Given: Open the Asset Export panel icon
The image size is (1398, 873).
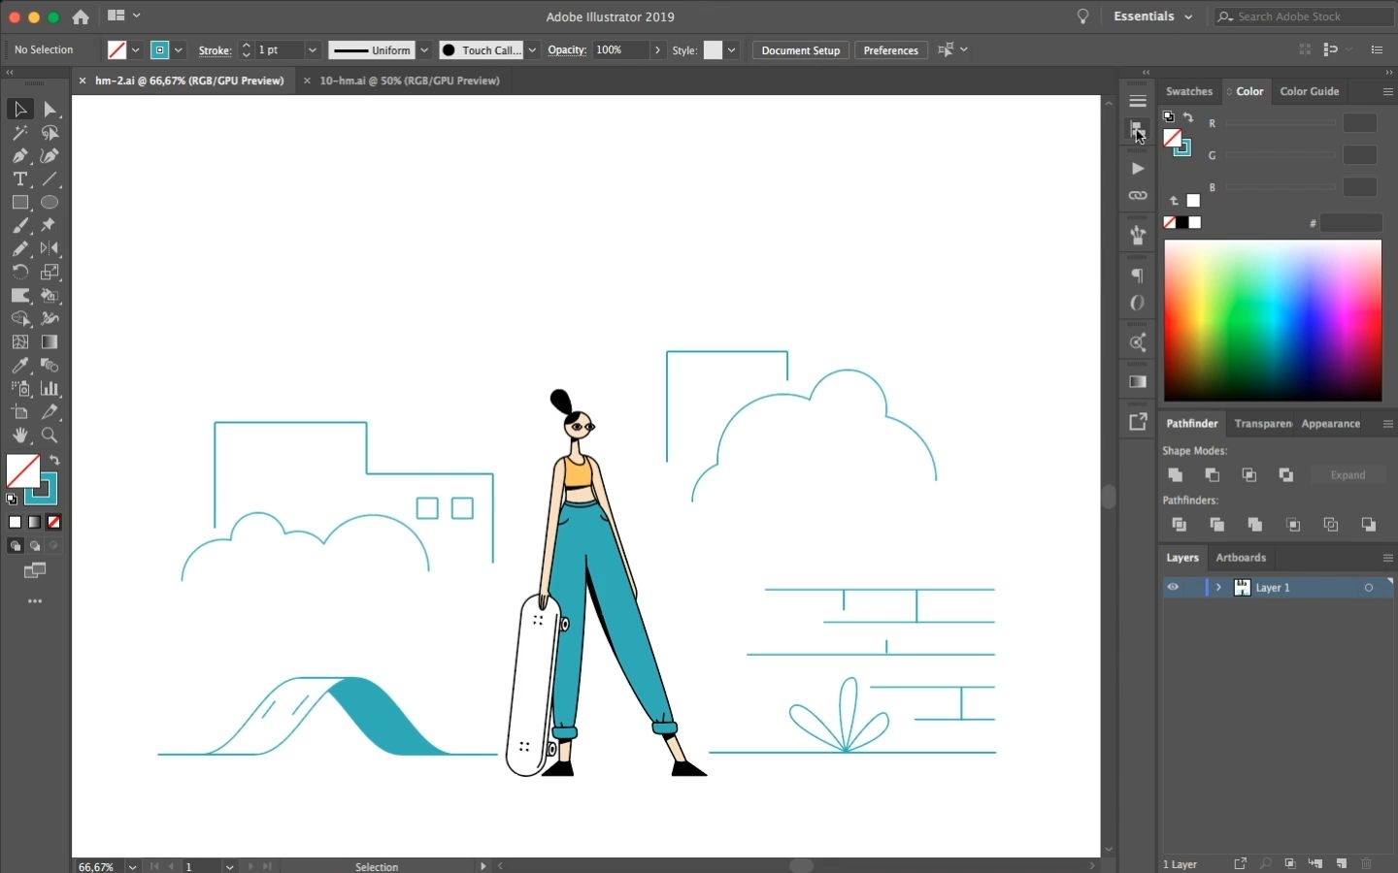Looking at the screenshot, I should (1138, 423).
